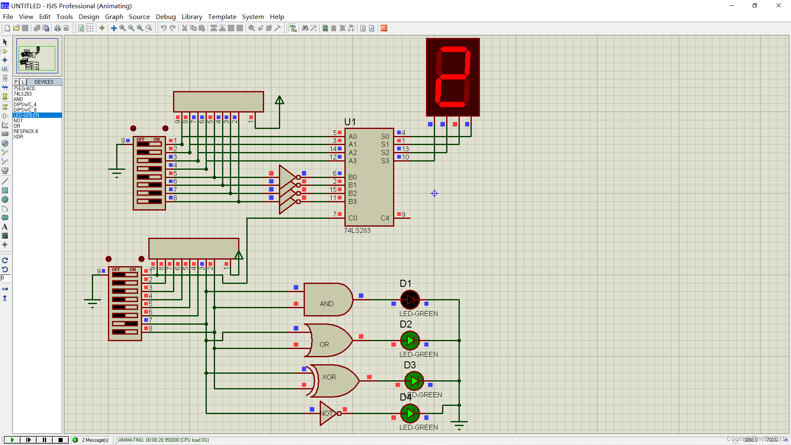Toggle switch 4 on upper DIP switch
Screen dimensions: 791x445
click(x=149, y=169)
